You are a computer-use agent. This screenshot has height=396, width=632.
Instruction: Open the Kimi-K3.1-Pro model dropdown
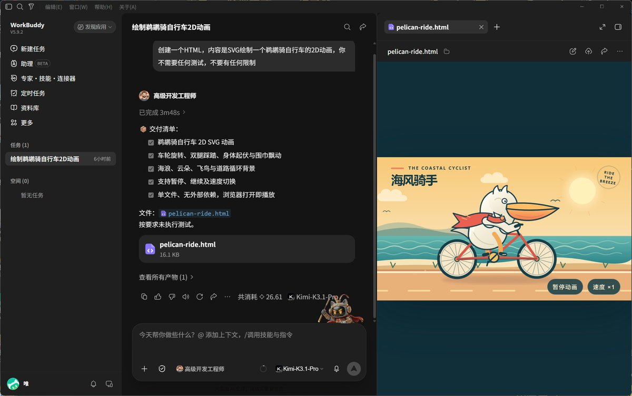click(300, 369)
